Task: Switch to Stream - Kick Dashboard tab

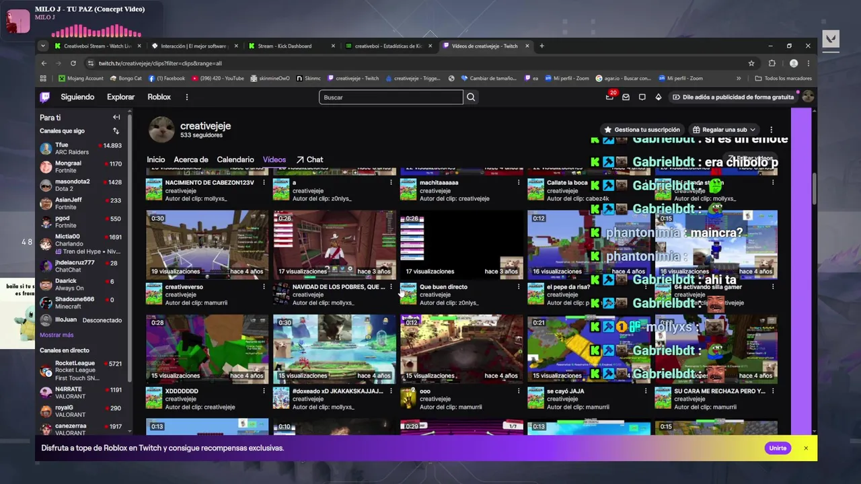Action: point(291,46)
